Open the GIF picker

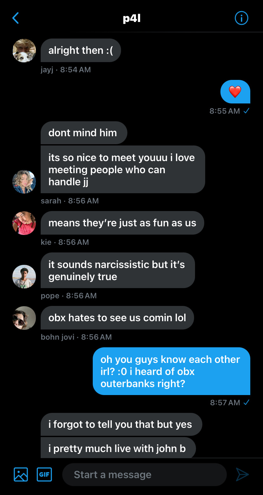pos(44,475)
